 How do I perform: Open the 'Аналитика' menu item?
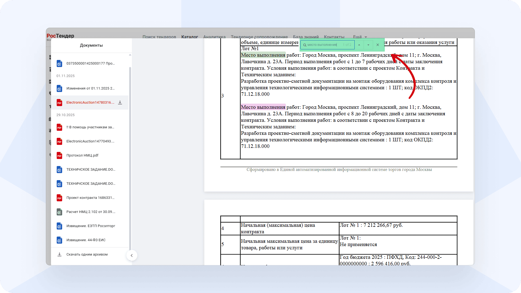point(214,37)
